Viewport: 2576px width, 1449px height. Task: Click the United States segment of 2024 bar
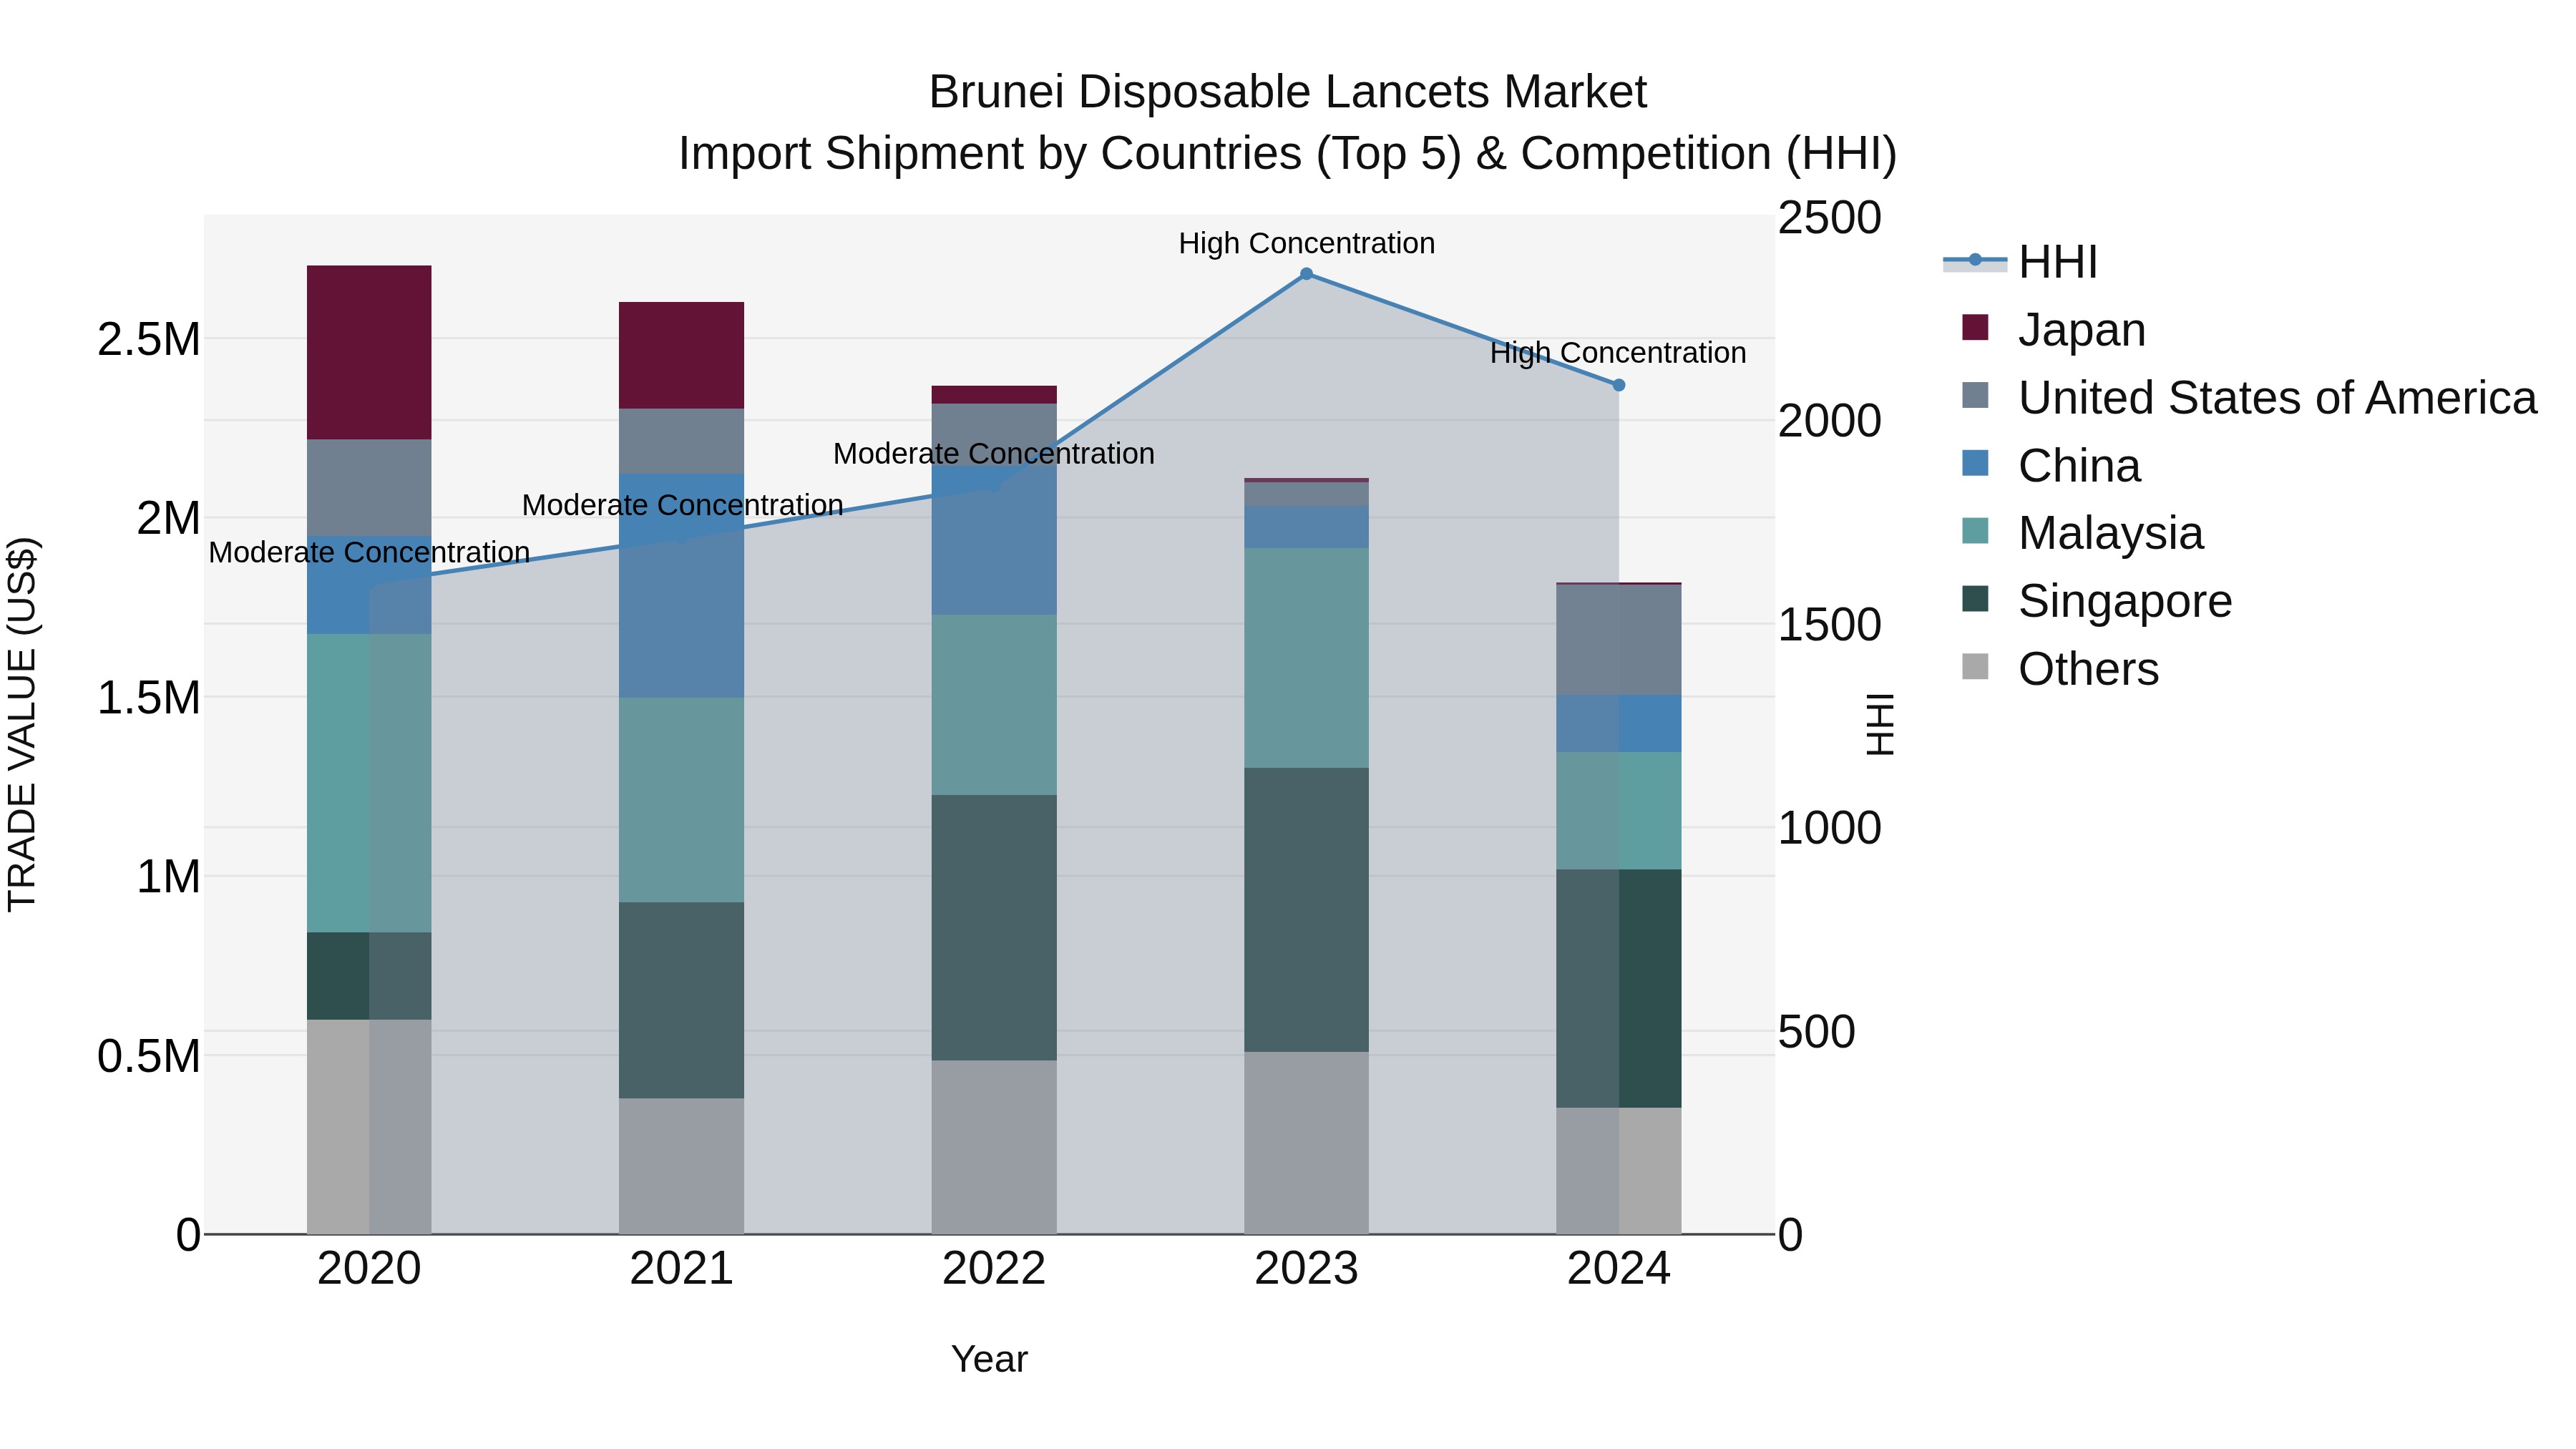point(1619,640)
